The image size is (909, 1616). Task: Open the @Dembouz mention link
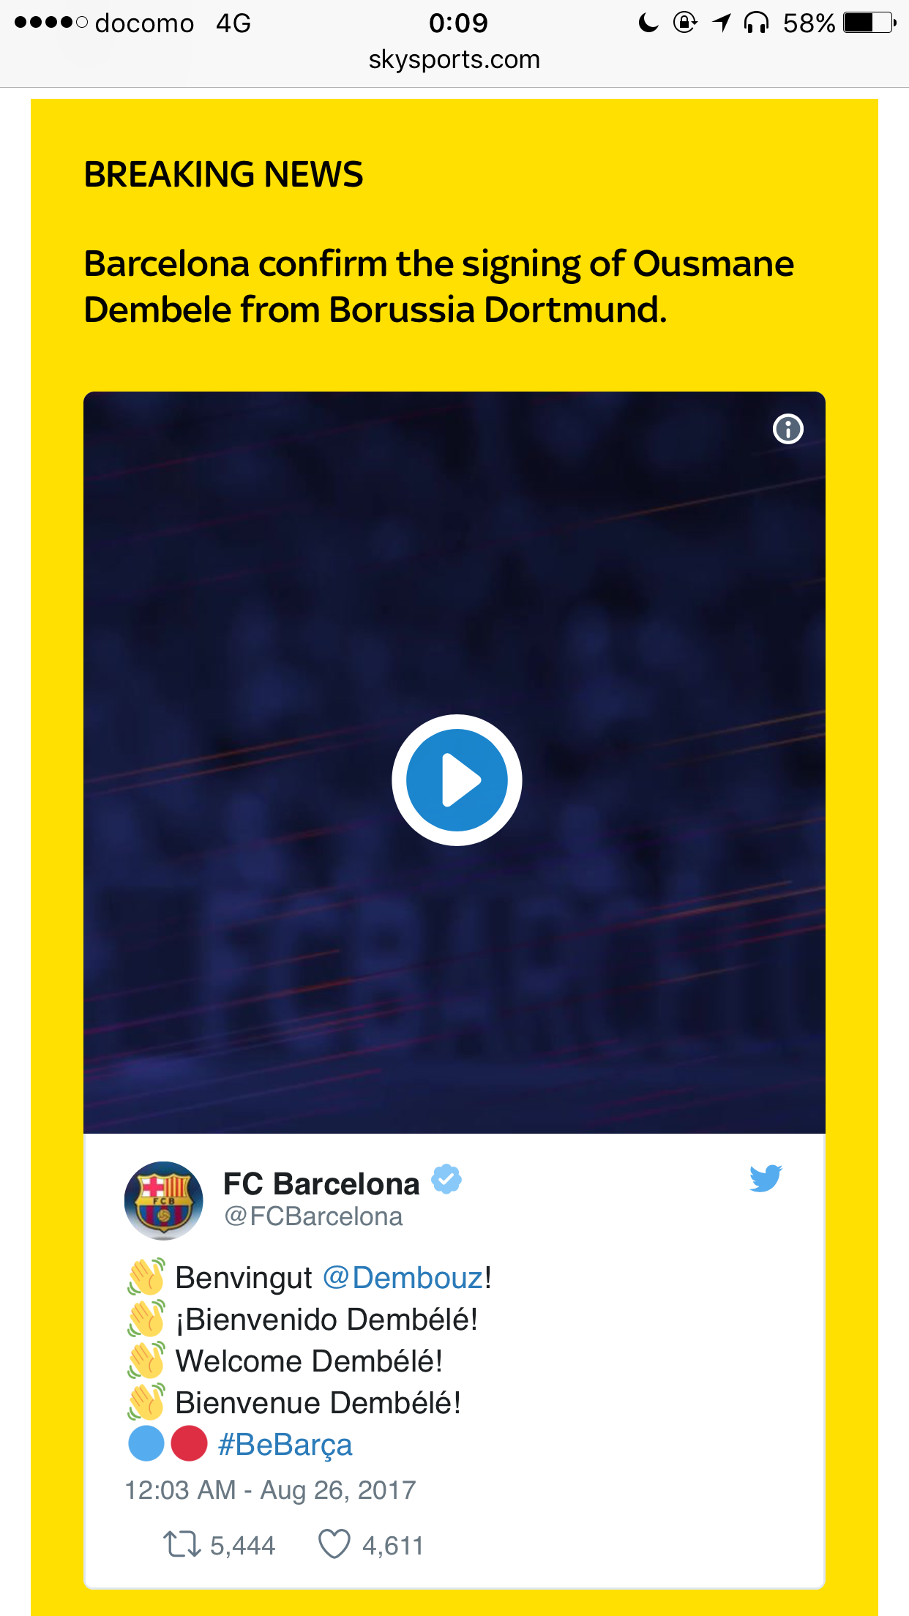point(403,1278)
